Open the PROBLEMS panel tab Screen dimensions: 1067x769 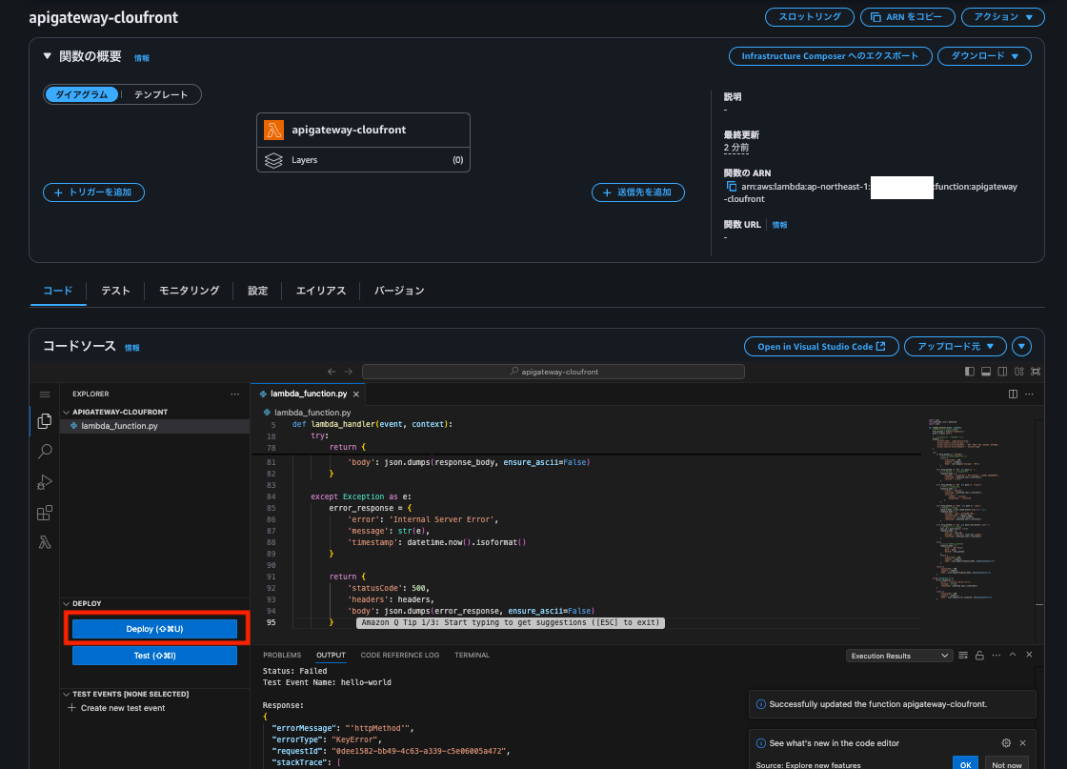click(282, 656)
